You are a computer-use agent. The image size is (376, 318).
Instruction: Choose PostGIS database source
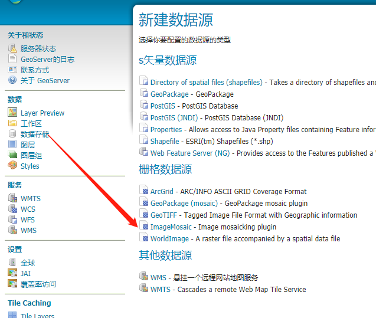tap(163, 106)
